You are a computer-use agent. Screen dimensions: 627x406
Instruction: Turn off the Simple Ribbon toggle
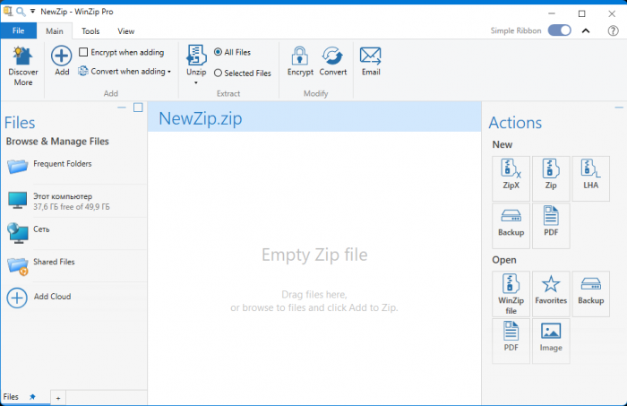tap(560, 30)
